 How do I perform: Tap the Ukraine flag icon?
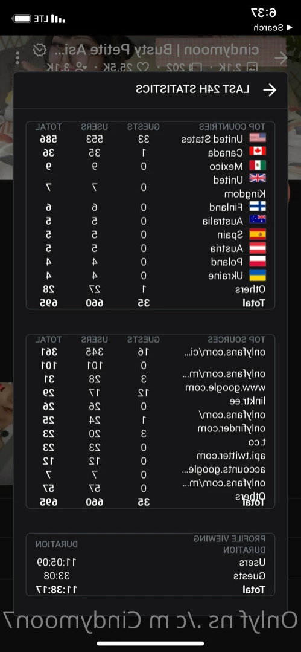258,276
